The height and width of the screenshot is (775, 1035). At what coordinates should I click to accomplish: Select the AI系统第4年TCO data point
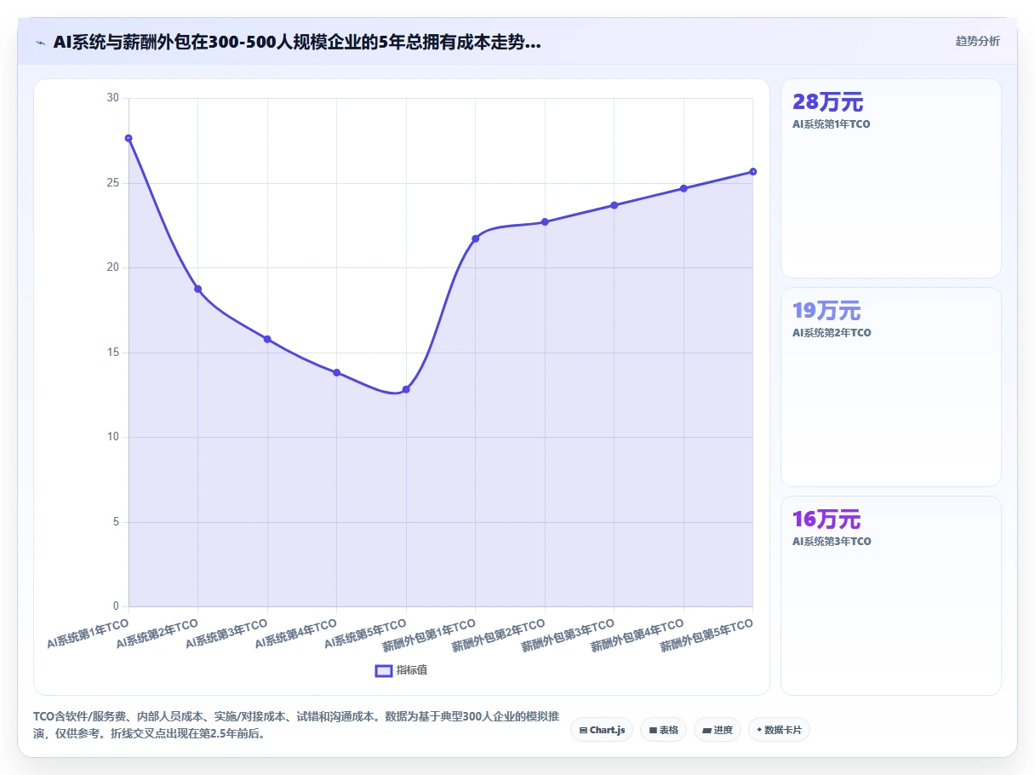tap(336, 372)
